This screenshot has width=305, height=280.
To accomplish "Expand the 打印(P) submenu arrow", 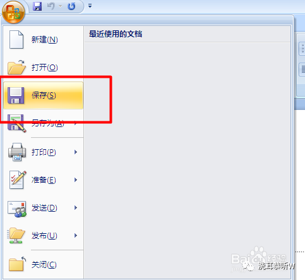I will click(x=76, y=152).
